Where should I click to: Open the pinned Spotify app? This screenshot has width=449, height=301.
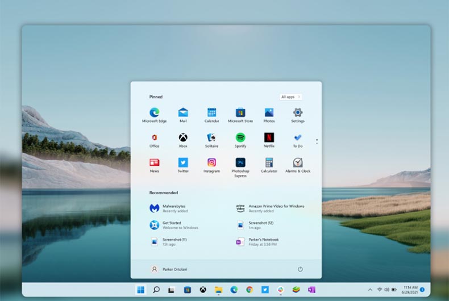(240, 140)
